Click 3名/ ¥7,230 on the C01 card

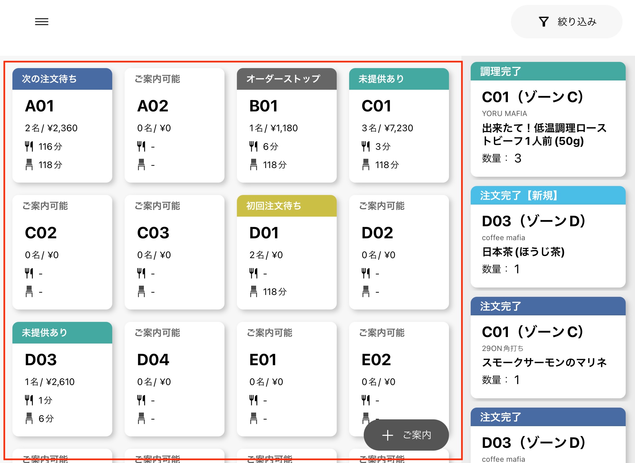point(387,128)
